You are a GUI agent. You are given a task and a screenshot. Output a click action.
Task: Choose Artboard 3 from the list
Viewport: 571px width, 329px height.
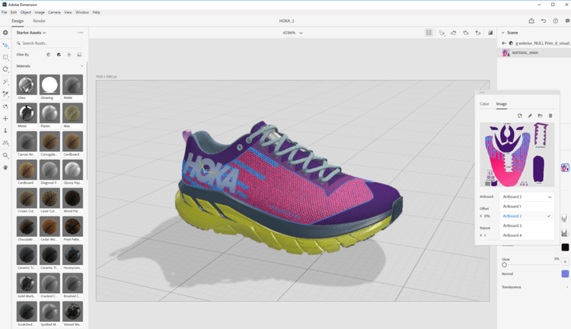coord(512,225)
